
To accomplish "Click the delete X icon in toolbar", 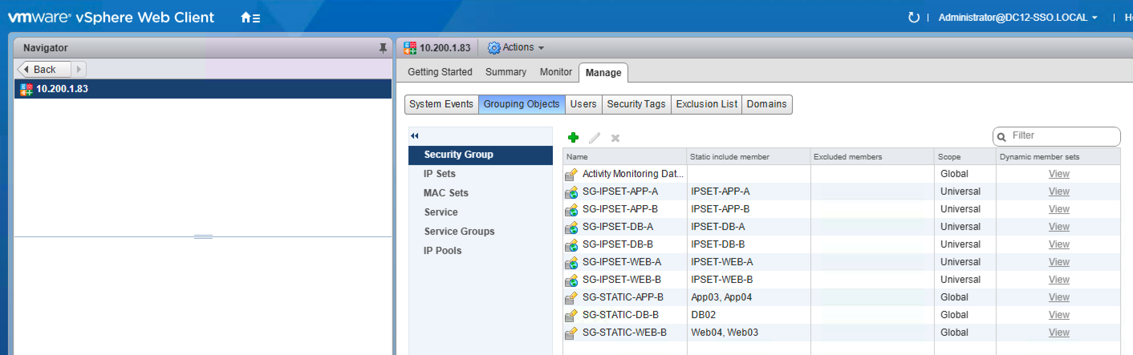I will [615, 138].
